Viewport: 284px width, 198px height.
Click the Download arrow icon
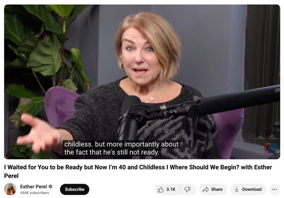237,189
